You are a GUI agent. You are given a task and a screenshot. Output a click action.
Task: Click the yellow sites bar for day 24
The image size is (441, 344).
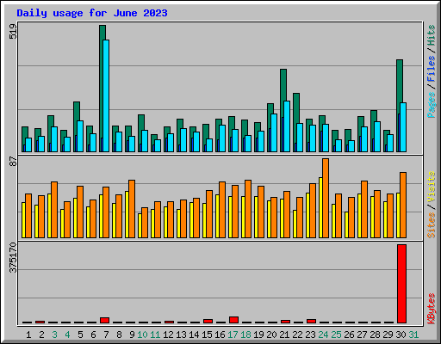point(320,207)
